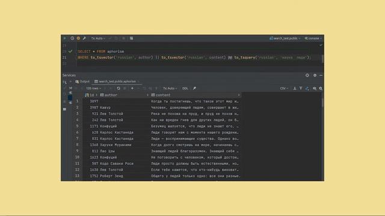Viewport: 385px width, 216px height.
Task: Click the view-query eye icon
Action: pyautogui.click(x=315, y=88)
